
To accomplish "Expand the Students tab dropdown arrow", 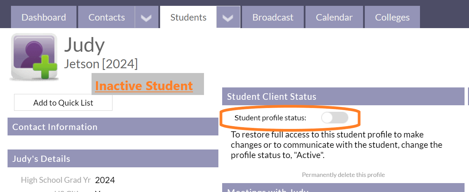I will 228,17.
